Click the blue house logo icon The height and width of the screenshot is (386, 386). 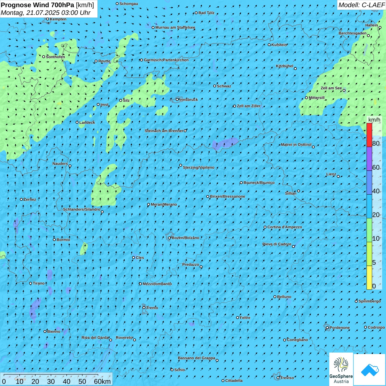tap(369, 370)
